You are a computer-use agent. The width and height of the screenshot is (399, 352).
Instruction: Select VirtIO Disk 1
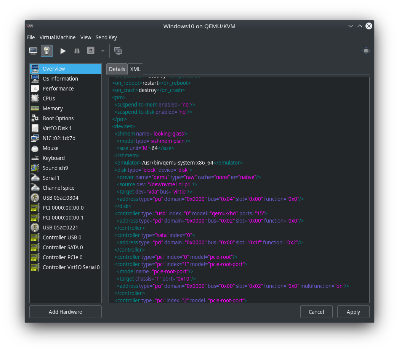click(66, 128)
